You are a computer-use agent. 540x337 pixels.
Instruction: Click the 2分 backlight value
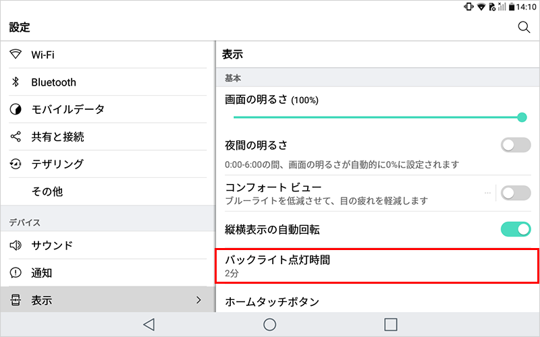[x=232, y=274]
